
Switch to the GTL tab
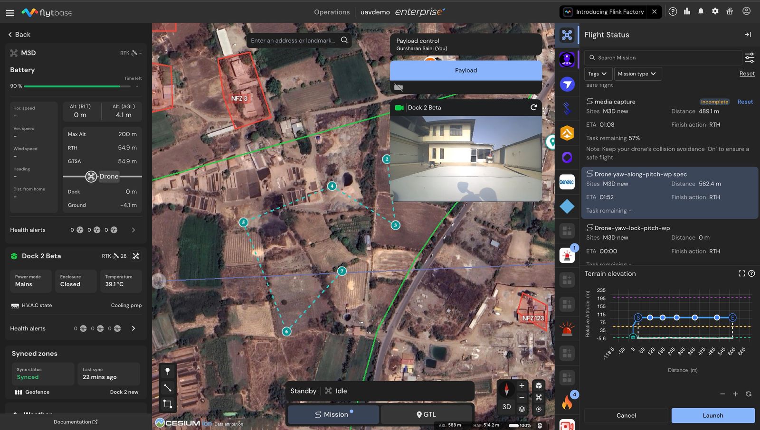tap(427, 414)
